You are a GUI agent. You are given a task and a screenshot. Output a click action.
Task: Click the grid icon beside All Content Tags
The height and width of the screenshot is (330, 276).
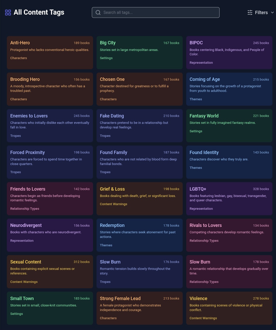(8, 13)
